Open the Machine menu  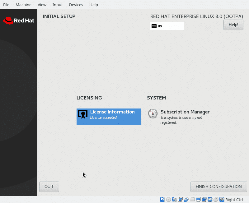click(x=23, y=5)
